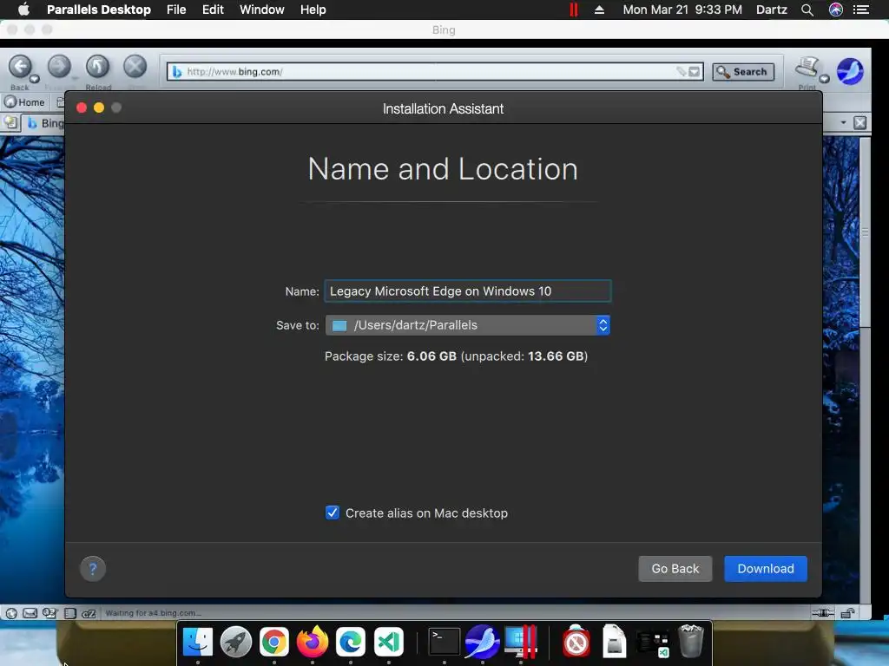Open the disk image file in Dock
The width and height of the screenshot is (889, 666).
click(x=614, y=642)
